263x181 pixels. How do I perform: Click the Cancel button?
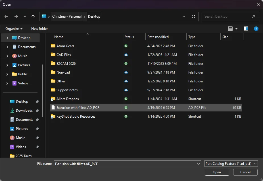[x=245, y=172]
